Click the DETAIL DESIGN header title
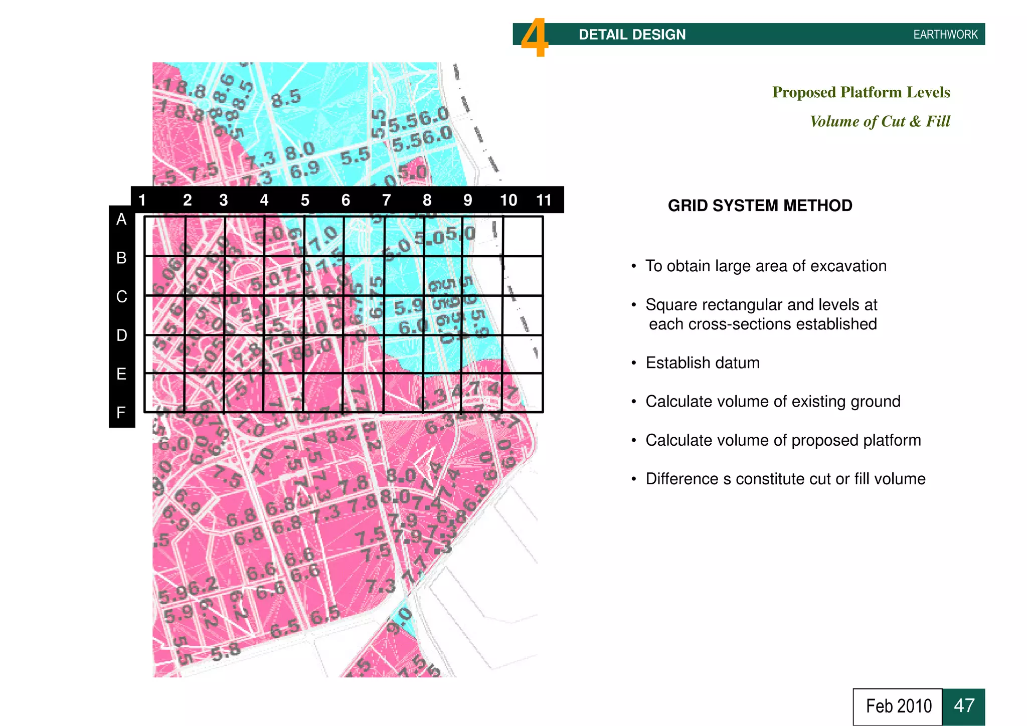 coord(632,35)
